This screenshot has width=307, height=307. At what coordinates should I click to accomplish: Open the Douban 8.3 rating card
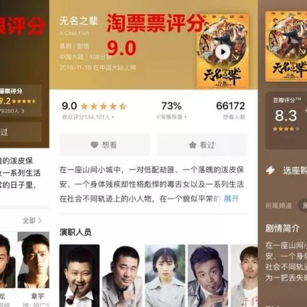tap(286, 120)
